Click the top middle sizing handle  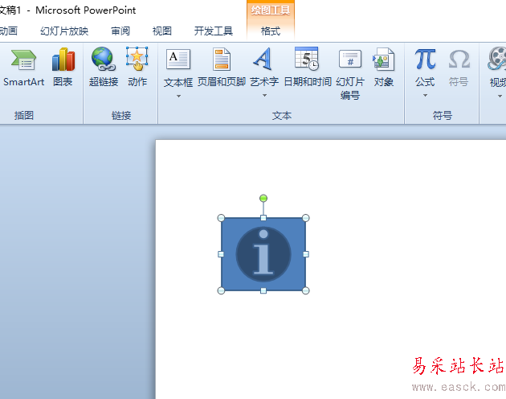point(263,218)
